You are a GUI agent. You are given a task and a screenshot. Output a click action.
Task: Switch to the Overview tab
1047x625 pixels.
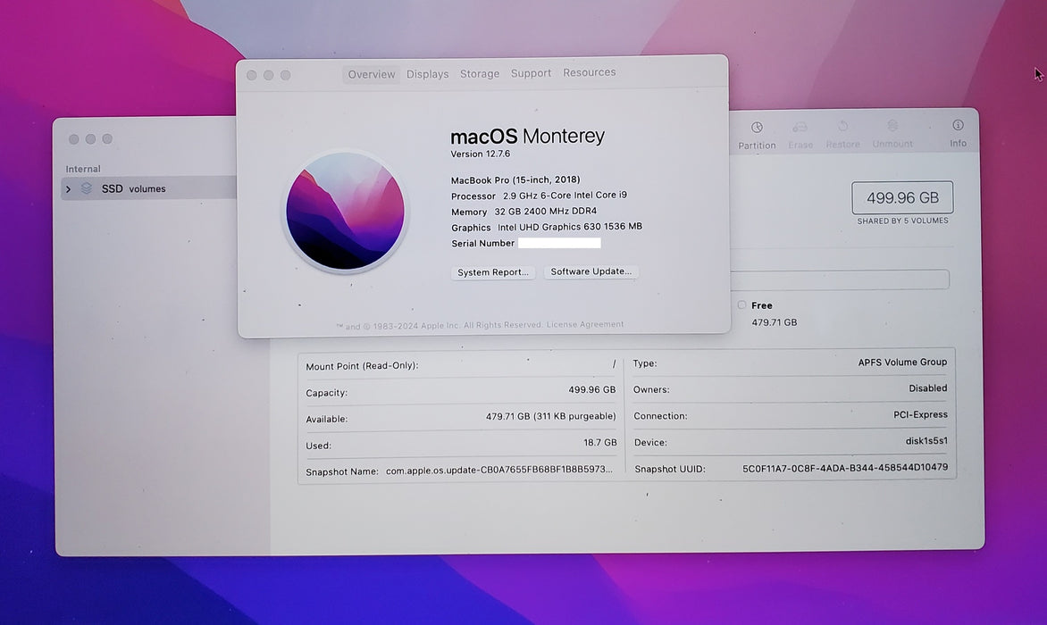(x=372, y=74)
